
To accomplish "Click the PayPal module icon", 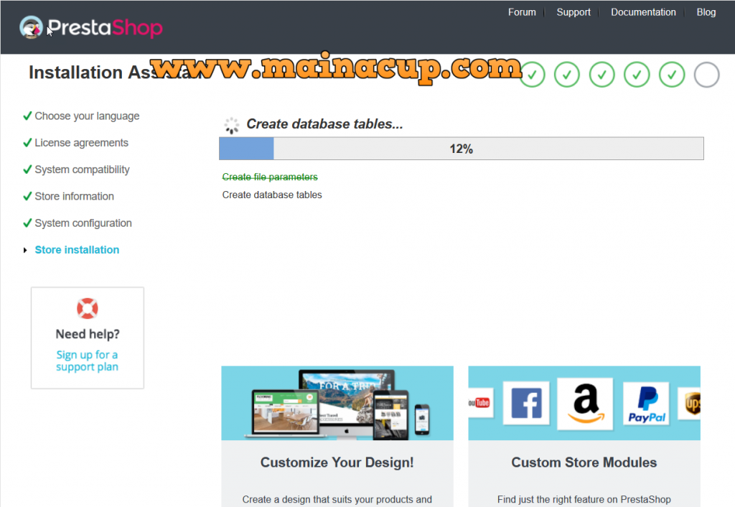I will pyautogui.click(x=647, y=404).
